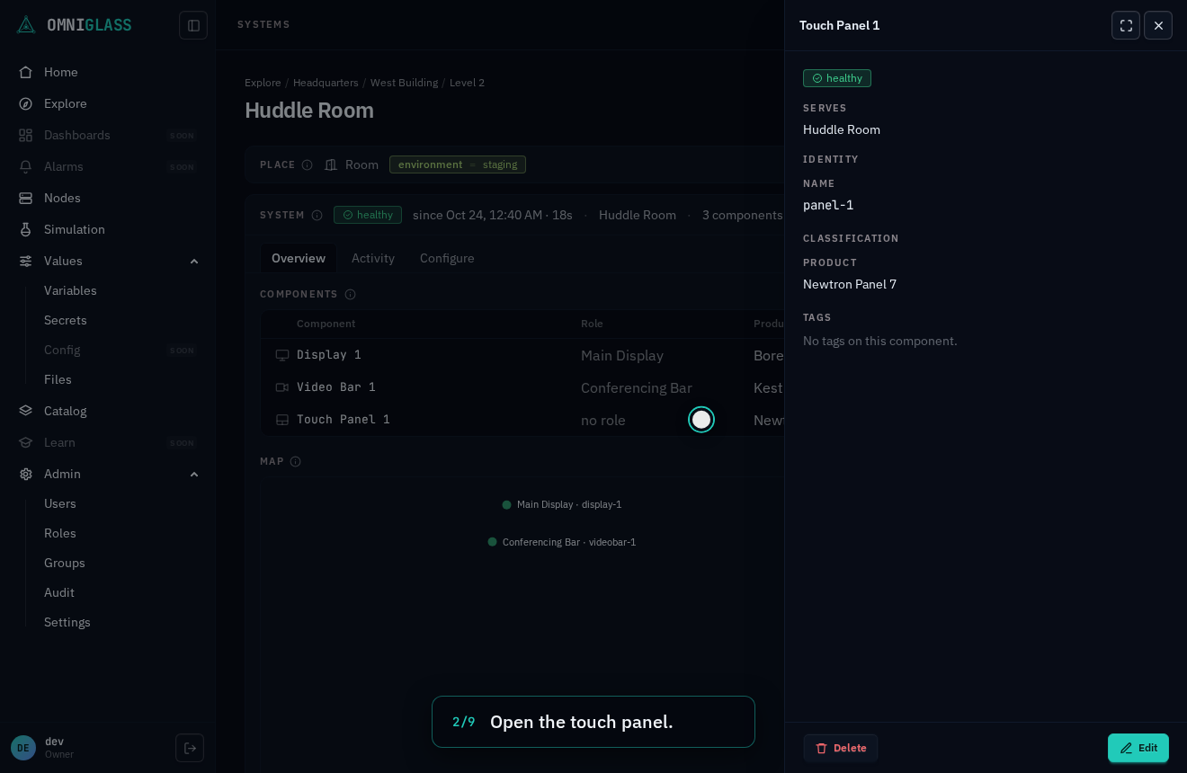
Task: Switch to the Activity tab
Action: point(373,258)
